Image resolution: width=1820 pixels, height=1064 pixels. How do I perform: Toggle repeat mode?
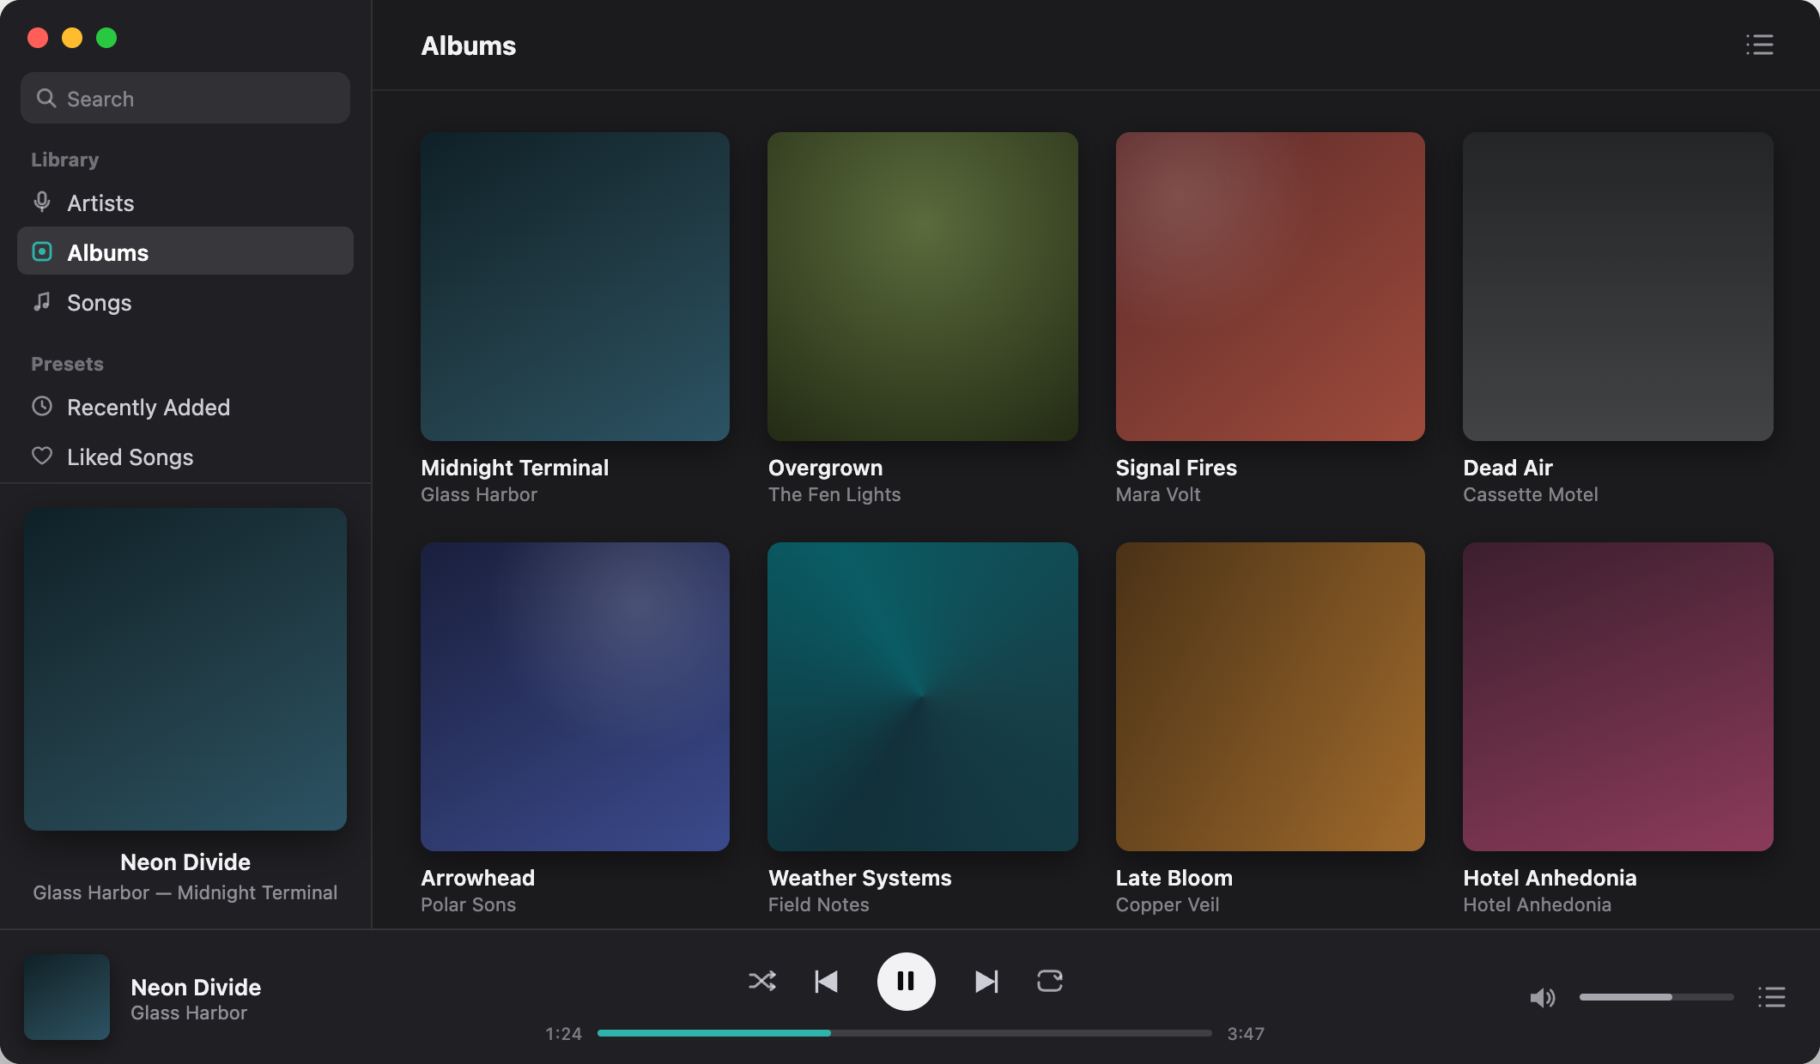(x=1049, y=981)
